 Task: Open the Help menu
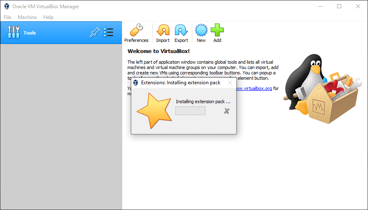coord(48,17)
